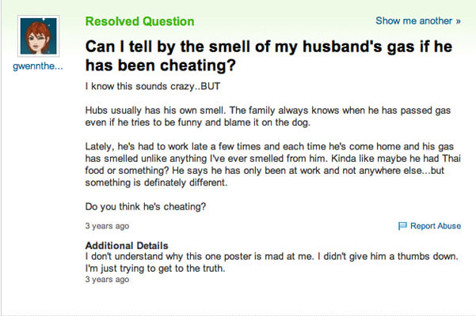Open the gwennthe... user profile link

tap(38, 66)
